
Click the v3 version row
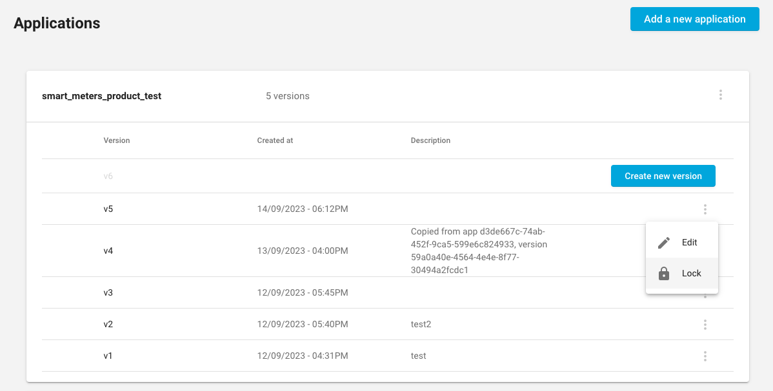pyautogui.click(x=108, y=293)
